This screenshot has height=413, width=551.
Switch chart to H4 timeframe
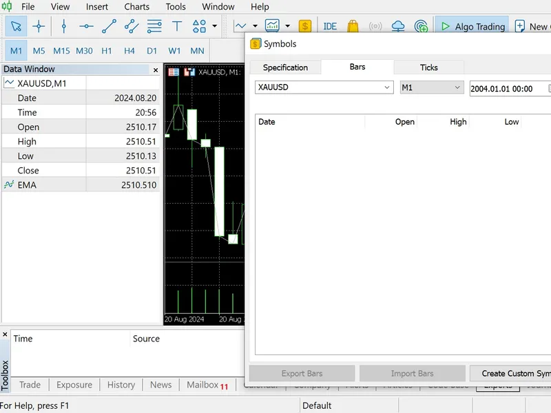tap(129, 51)
